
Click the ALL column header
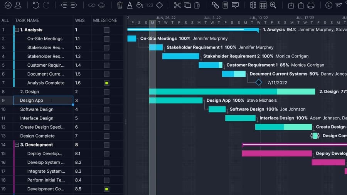point(5,20)
